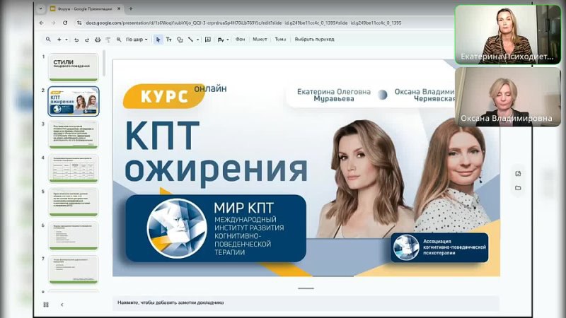Open the search menus magnifier tool
This screenshot has height=318, width=566.
(x=48, y=40)
